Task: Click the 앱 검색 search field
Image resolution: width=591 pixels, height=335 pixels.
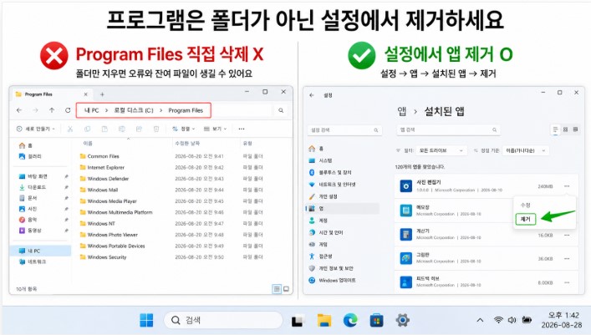Action: [x=449, y=129]
